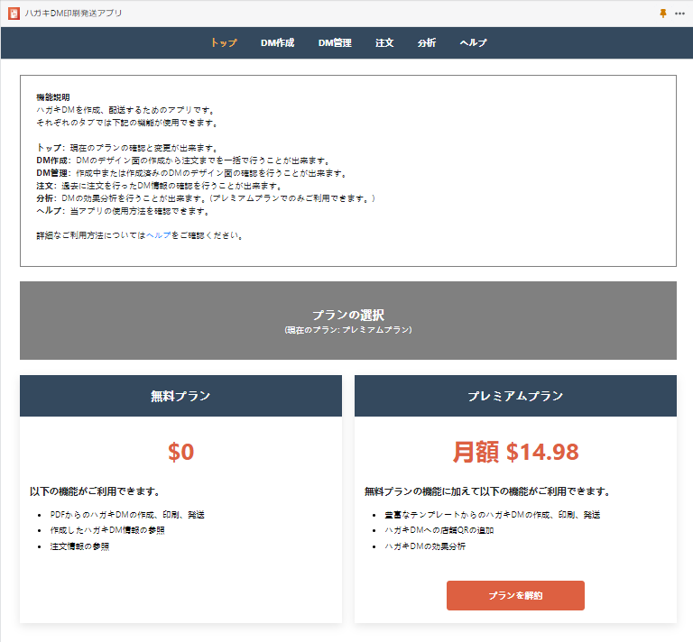693x642 pixels.
Task: Click the プレミアムプラン card header
Action: (x=515, y=396)
